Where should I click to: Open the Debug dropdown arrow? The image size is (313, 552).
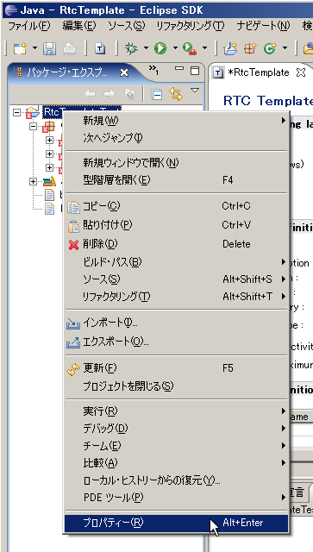point(146,48)
